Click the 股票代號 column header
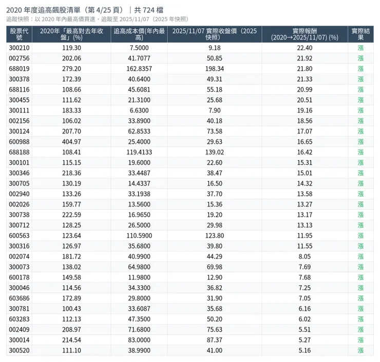Image resolution: width=380 pixels, height=362 pixels. (x=19, y=34)
